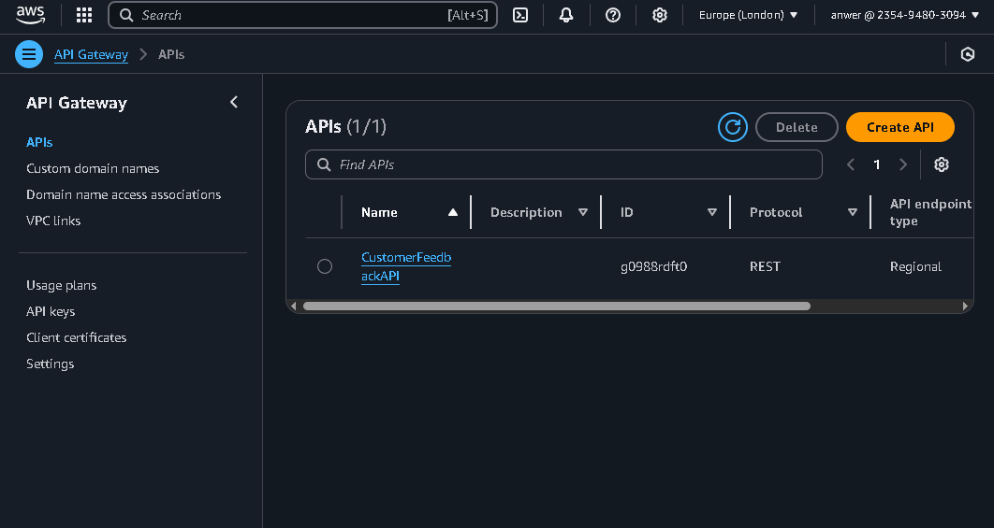Screen dimensions: 994x528
Task: Sort by Description column
Action: [x=582, y=212]
